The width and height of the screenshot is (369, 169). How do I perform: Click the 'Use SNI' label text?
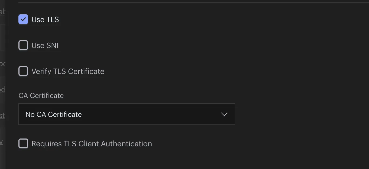(x=45, y=46)
